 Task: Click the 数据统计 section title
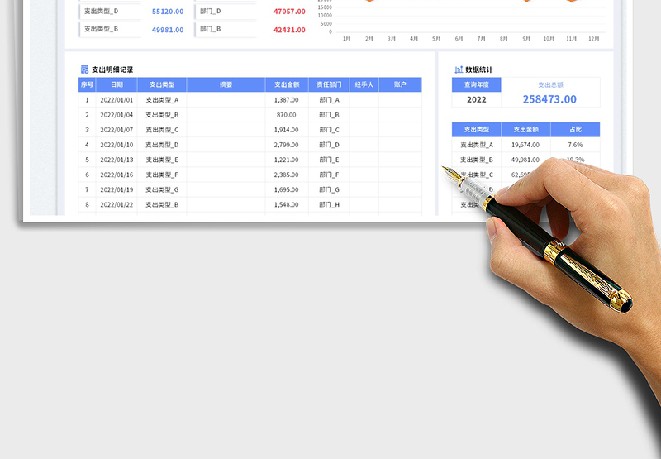click(479, 69)
